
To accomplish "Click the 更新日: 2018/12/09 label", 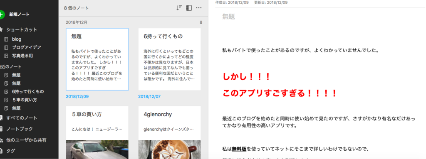I will tap(271, 2).
